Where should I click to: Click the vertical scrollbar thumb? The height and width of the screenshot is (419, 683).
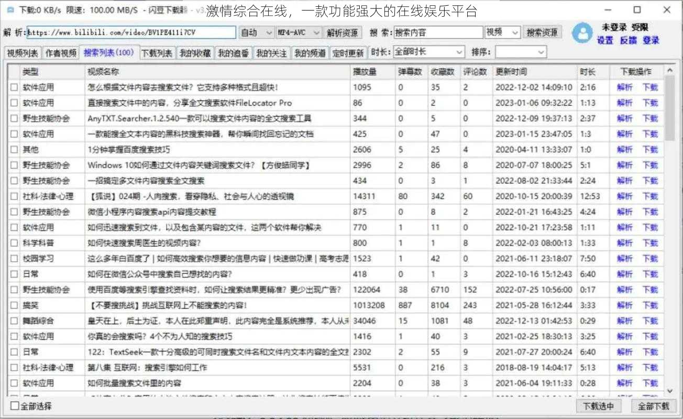pos(670,108)
